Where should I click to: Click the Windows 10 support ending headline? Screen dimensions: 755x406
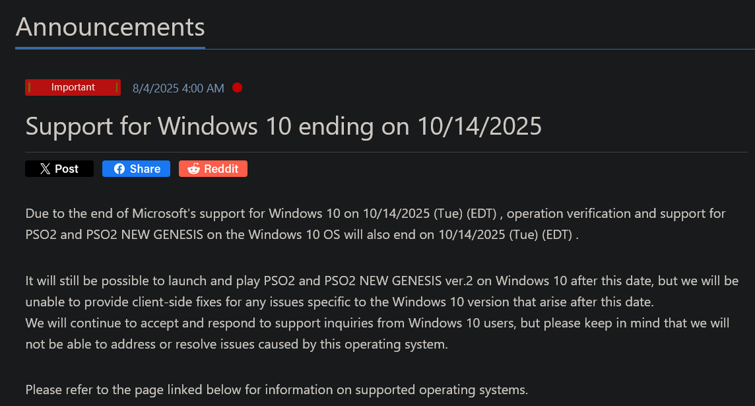tap(283, 127)
